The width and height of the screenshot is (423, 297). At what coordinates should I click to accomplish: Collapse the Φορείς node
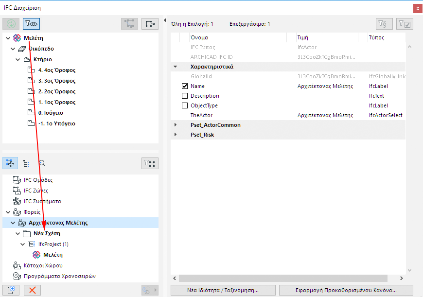8,212
